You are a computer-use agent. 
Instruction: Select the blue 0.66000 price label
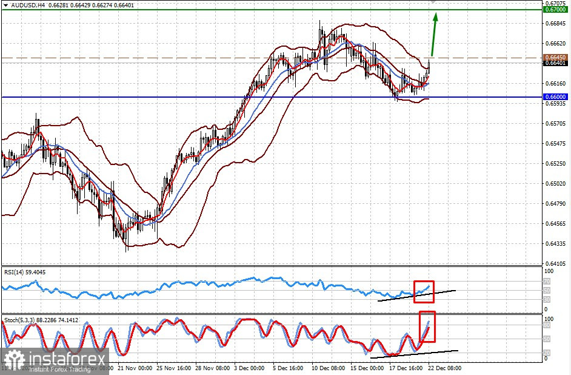(555, 97)
